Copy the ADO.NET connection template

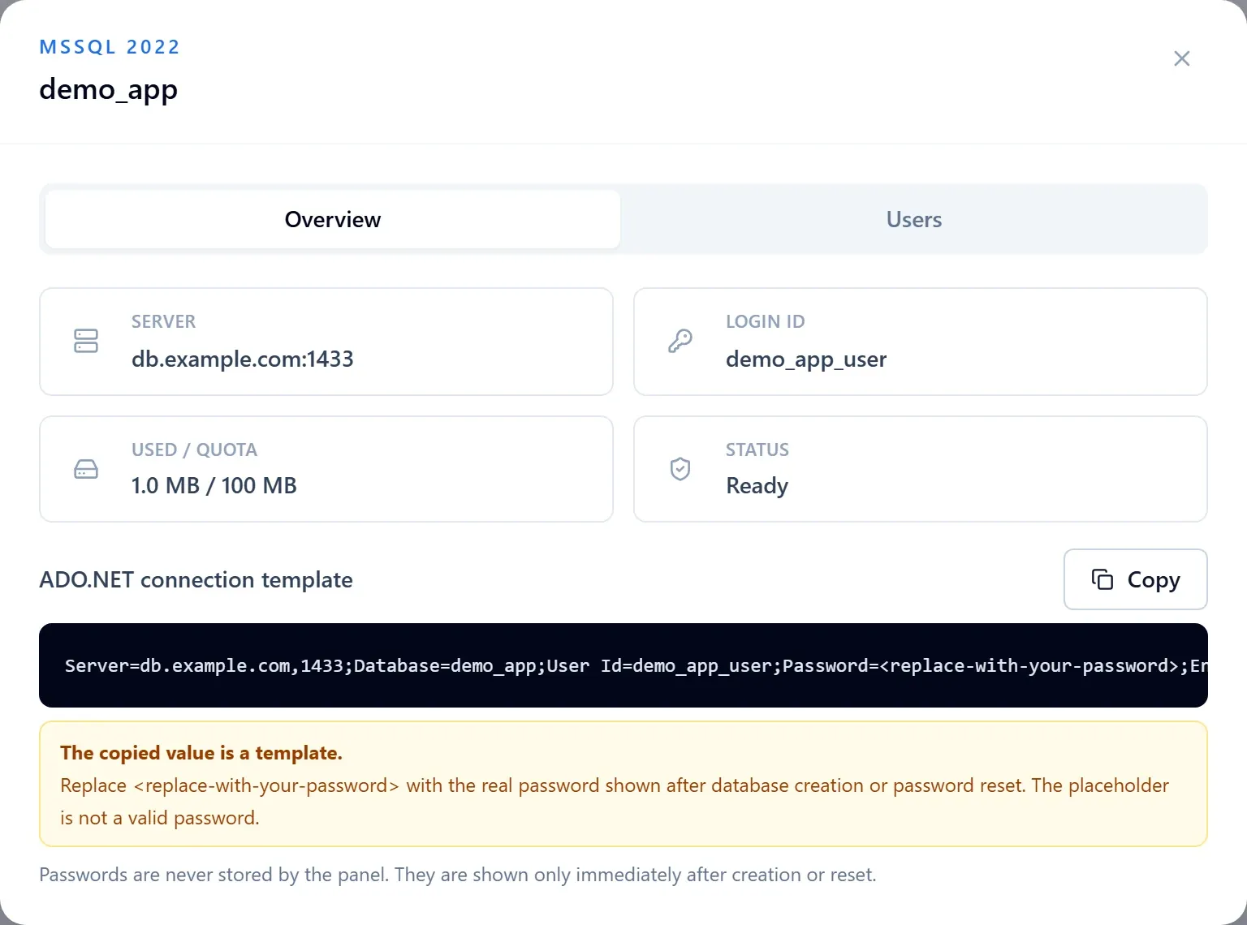click(x=1136, y=579)
